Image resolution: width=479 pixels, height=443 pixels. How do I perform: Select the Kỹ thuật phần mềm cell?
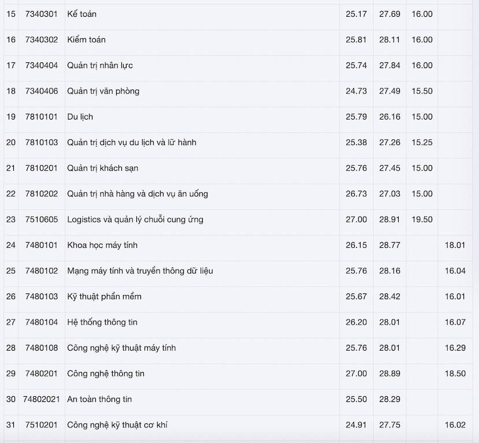pyautogui.click(x=104, y=297)
